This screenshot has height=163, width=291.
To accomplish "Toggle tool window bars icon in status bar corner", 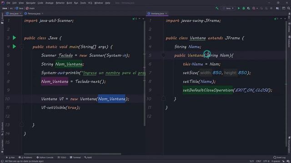I will pos(2,161).
